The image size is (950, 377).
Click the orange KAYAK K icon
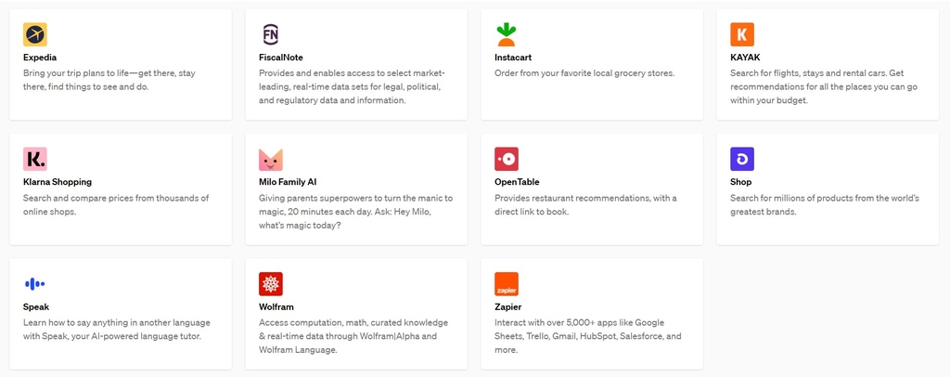pos(742,34)
